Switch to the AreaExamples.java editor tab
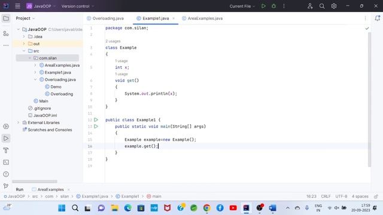Image resolution: width=383 pixels, height=215 pixels. pyautogui.click(x=202, y=19)
